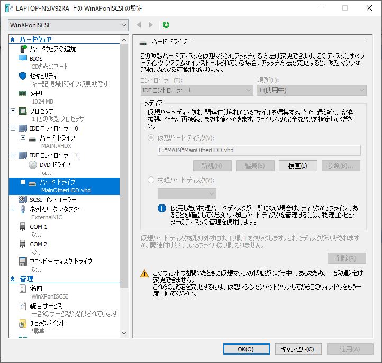Expand the プロセッサ tree node
382x363 pixels.
[13, 111]
